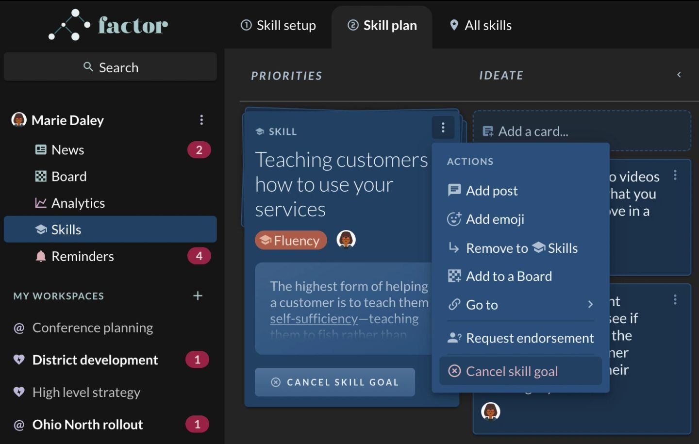Select Skills in the sidebar

pos(110,229)
